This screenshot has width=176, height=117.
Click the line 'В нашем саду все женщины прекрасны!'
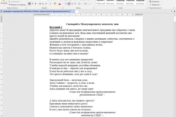pyautogui.click(x=71, y=59)
